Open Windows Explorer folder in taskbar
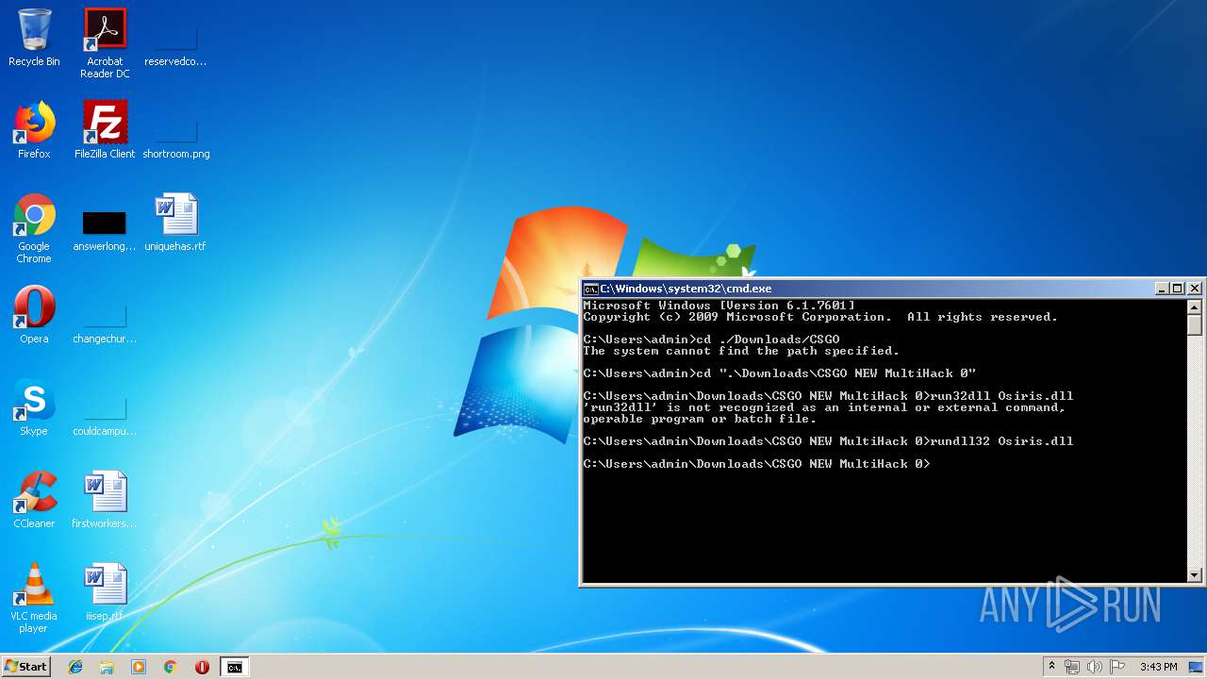 107,667
